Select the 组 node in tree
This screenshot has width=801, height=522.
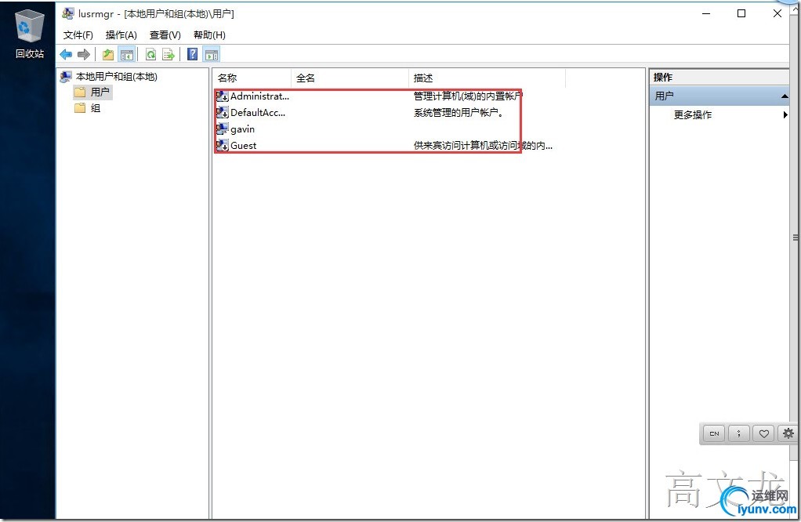[96, 108]
